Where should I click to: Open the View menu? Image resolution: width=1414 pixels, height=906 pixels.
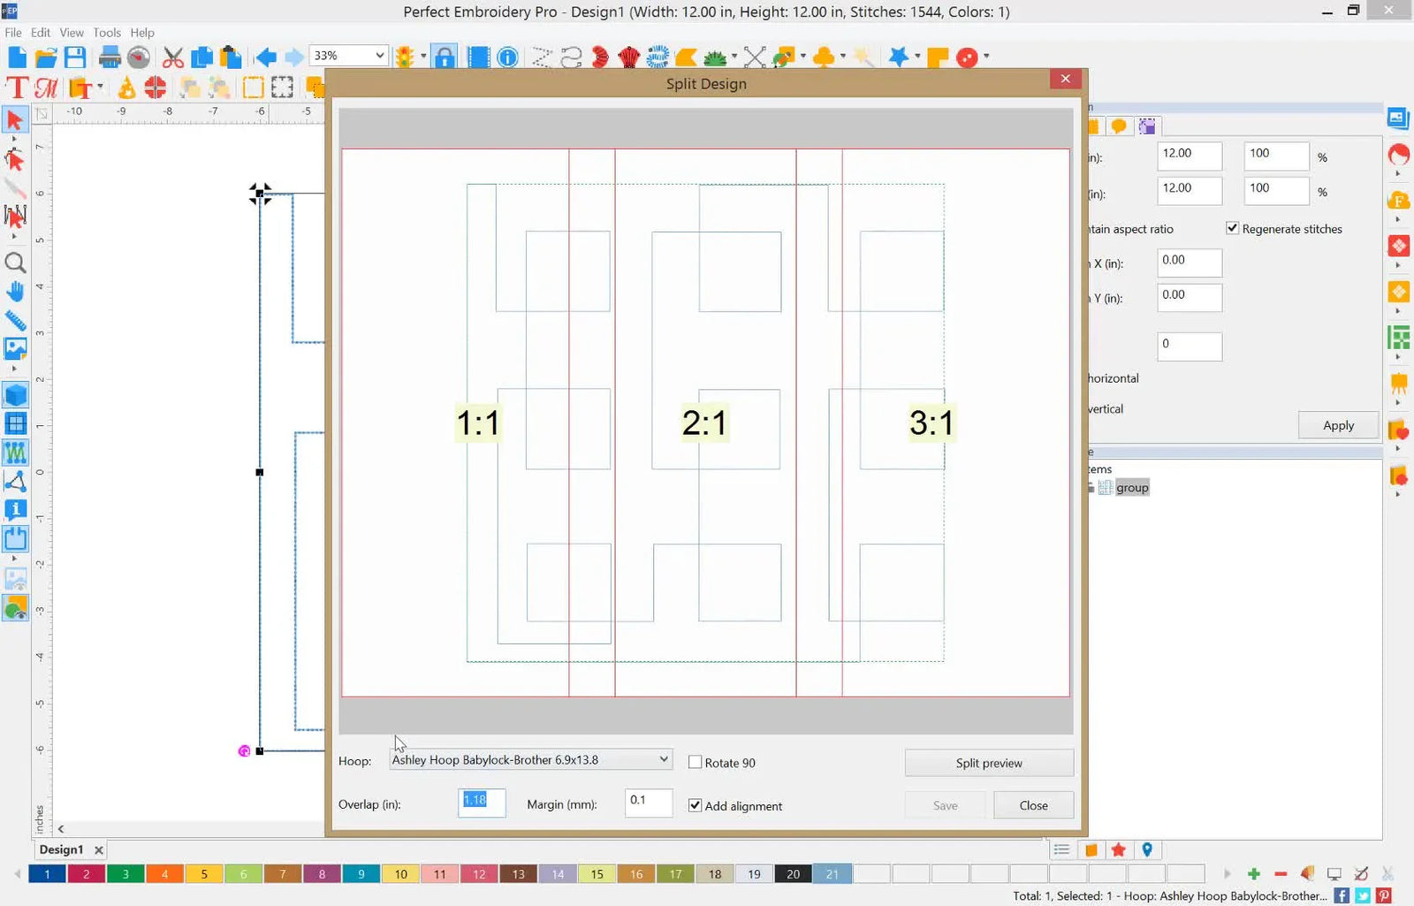72,33
